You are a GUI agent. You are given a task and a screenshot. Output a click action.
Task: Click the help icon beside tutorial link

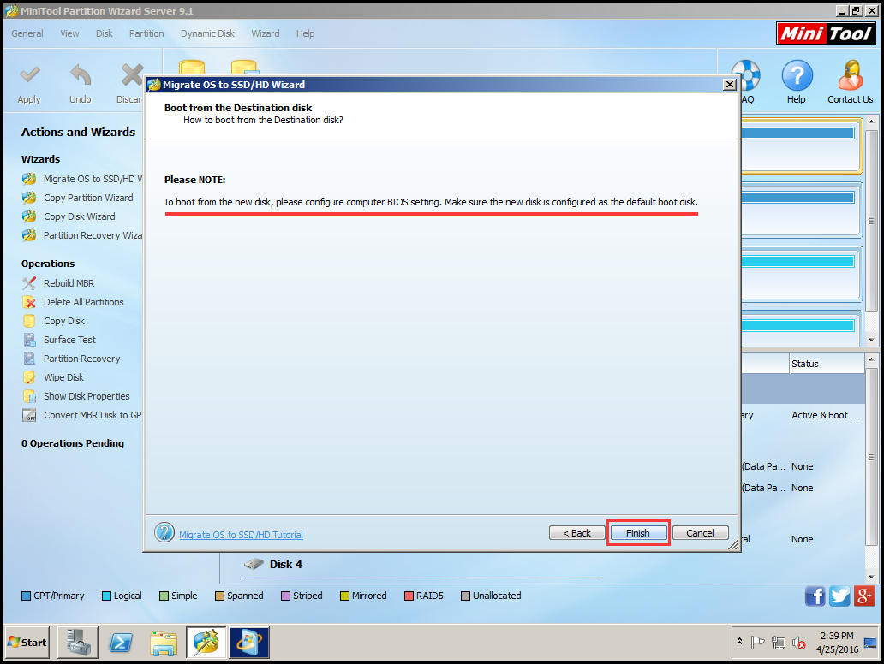coord(164,532)
